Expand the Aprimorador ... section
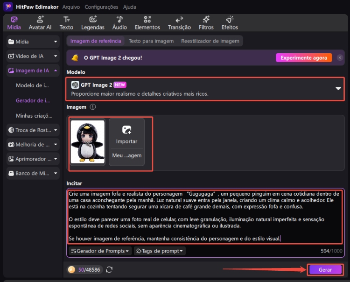 [x=33, y=159]
